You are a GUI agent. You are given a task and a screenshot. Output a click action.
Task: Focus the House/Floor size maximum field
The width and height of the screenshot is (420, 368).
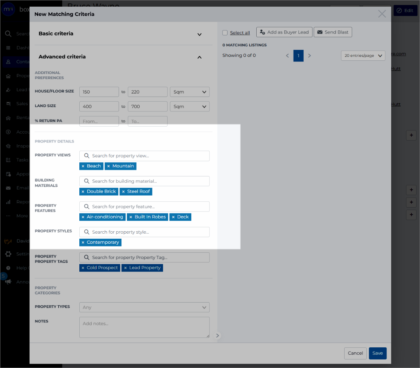[148, 92]
